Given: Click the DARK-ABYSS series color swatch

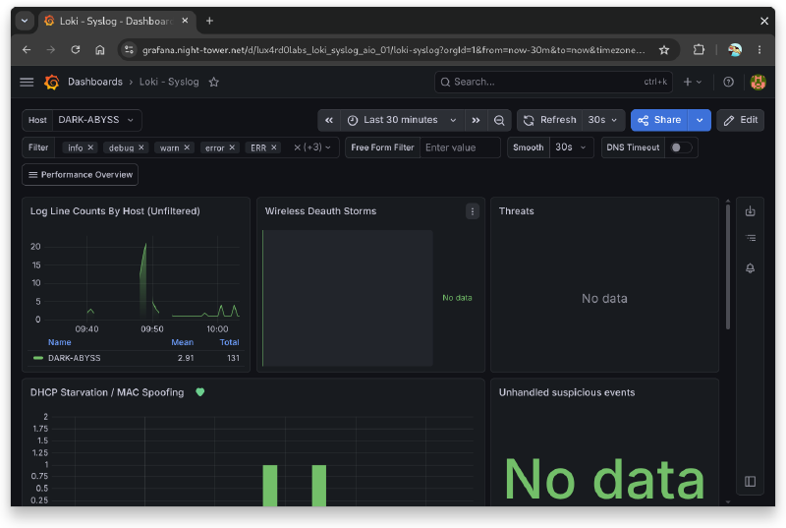Looking at the screenshot, I should (37, 358).
